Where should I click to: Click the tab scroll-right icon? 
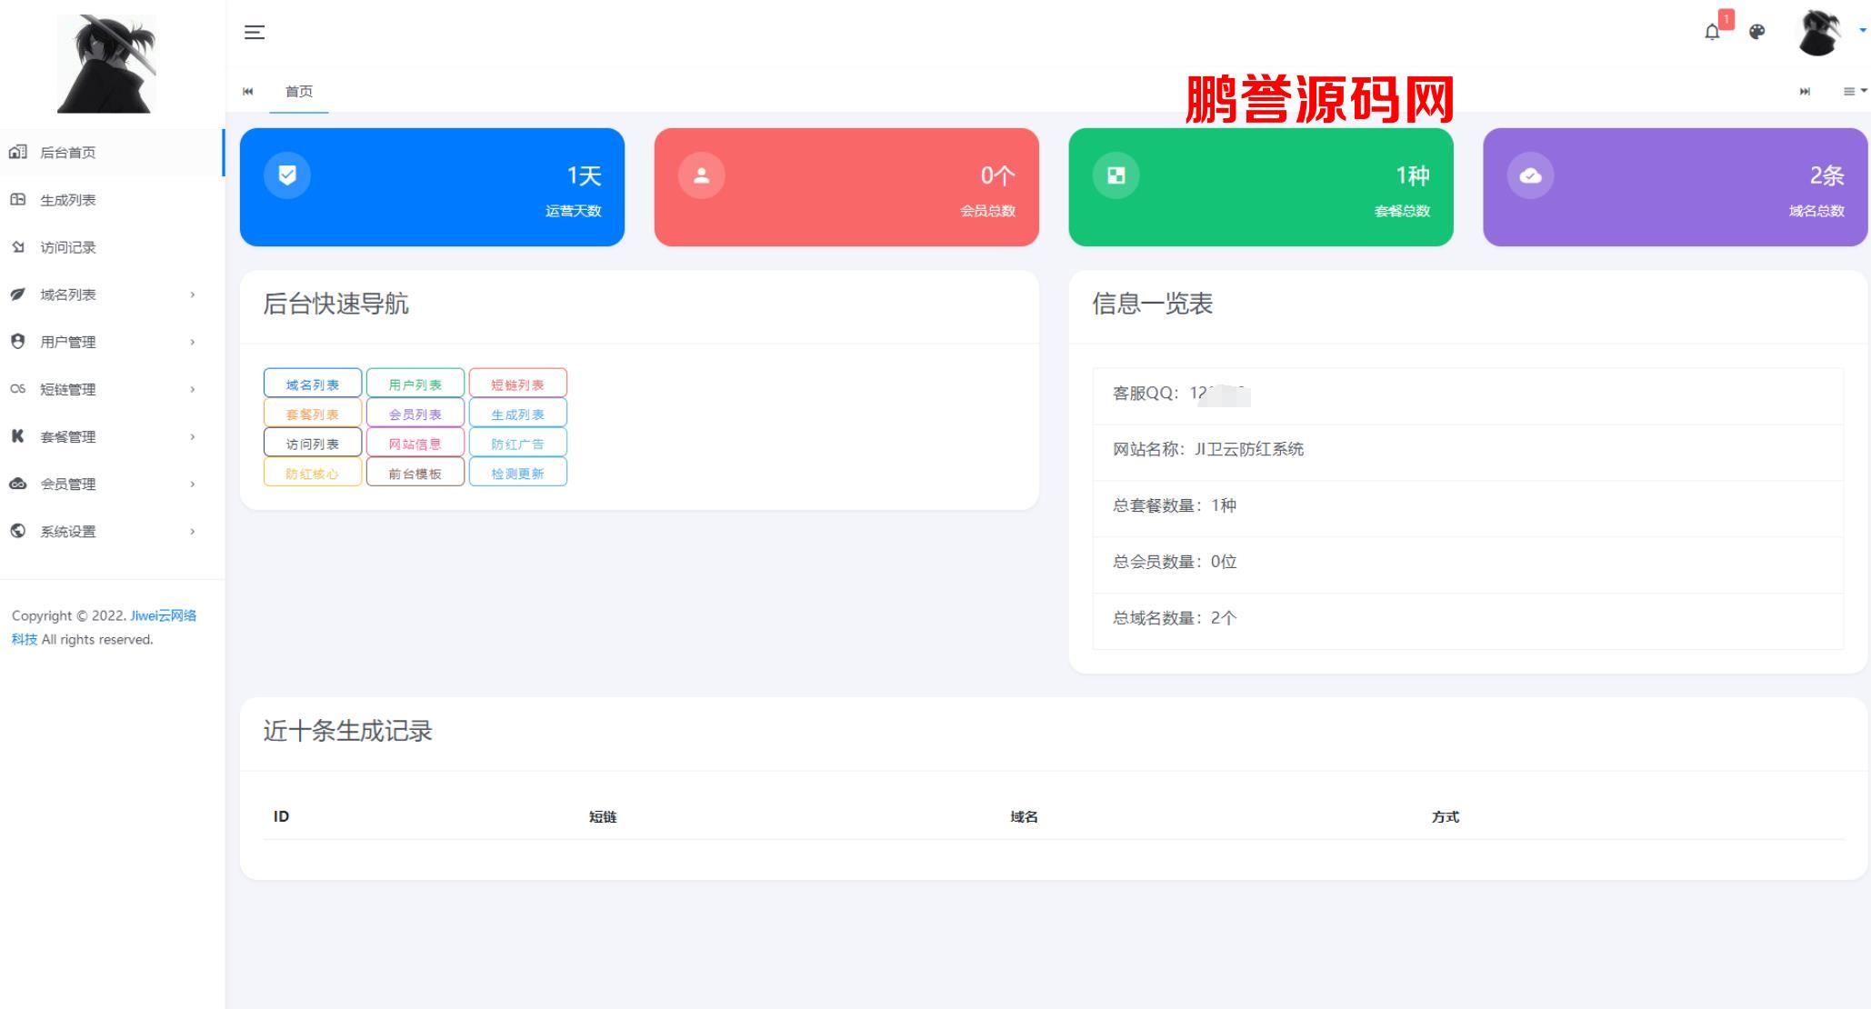(x=1805, y=91)
